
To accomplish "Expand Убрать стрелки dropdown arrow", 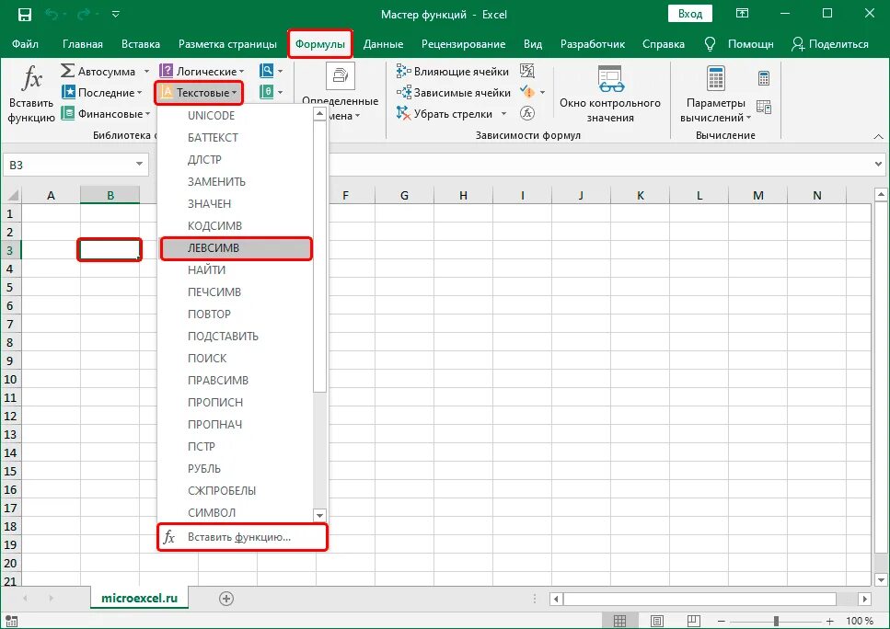I will click(x=503, y=114).
